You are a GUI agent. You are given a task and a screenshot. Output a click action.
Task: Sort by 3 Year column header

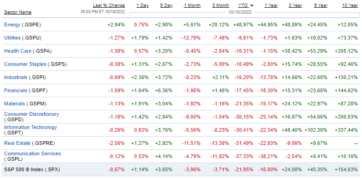coord(295,5)
